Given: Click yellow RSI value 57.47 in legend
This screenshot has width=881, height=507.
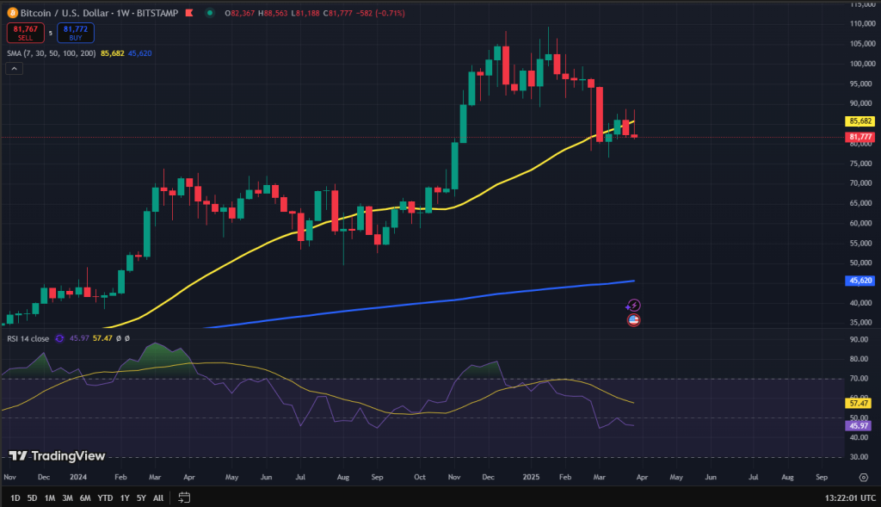Looking at the screenshot, I should [102, 338].
